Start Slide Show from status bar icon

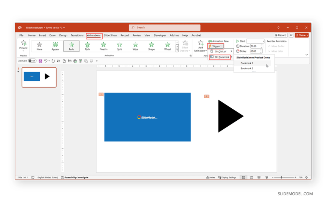(x=266, y=177)
